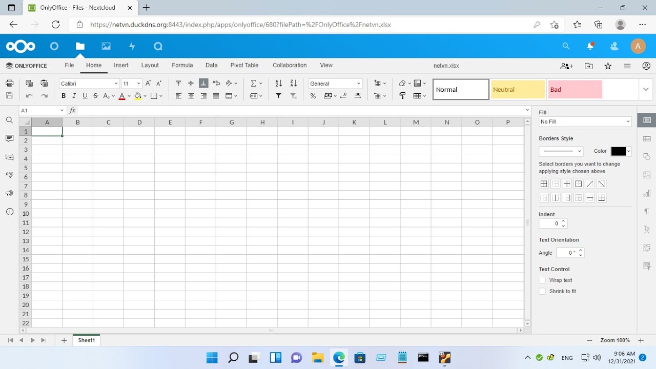Toggle bold formatting

click(64, 96)
